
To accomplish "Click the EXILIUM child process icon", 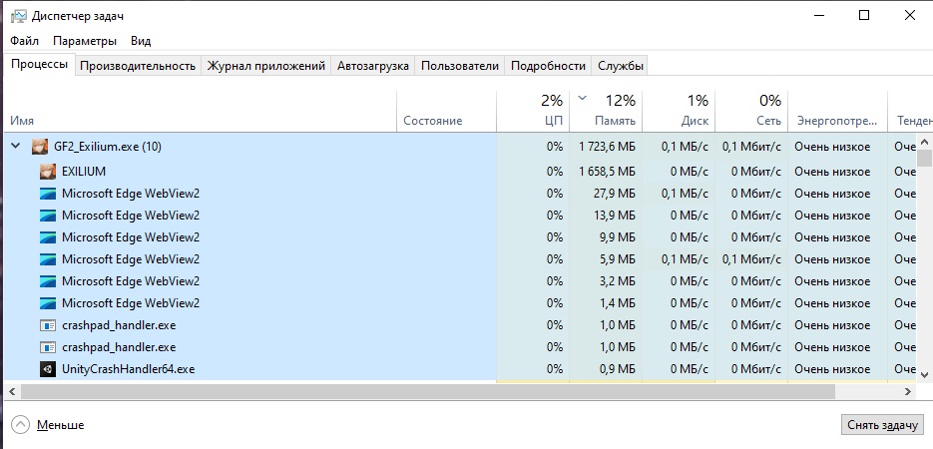I will click(x=48, y=172).
